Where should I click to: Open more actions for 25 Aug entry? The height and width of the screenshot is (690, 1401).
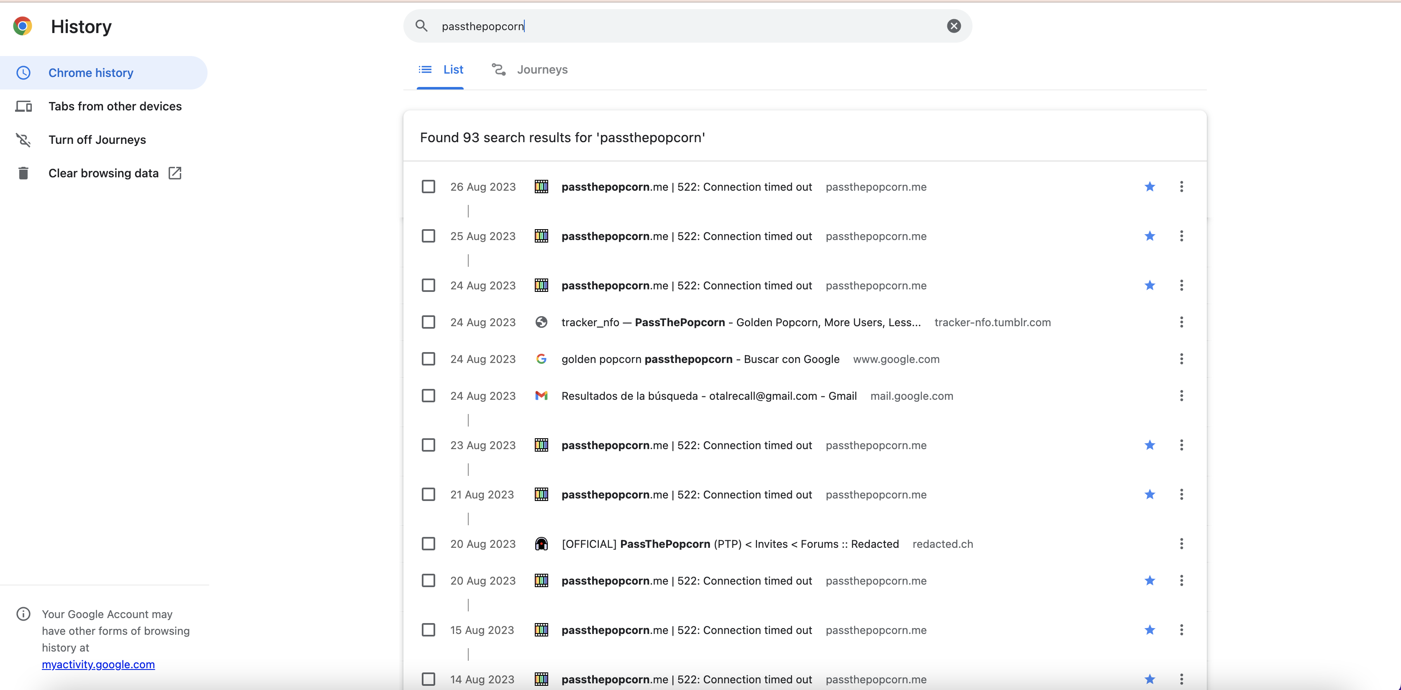(x=1181, y=236)
